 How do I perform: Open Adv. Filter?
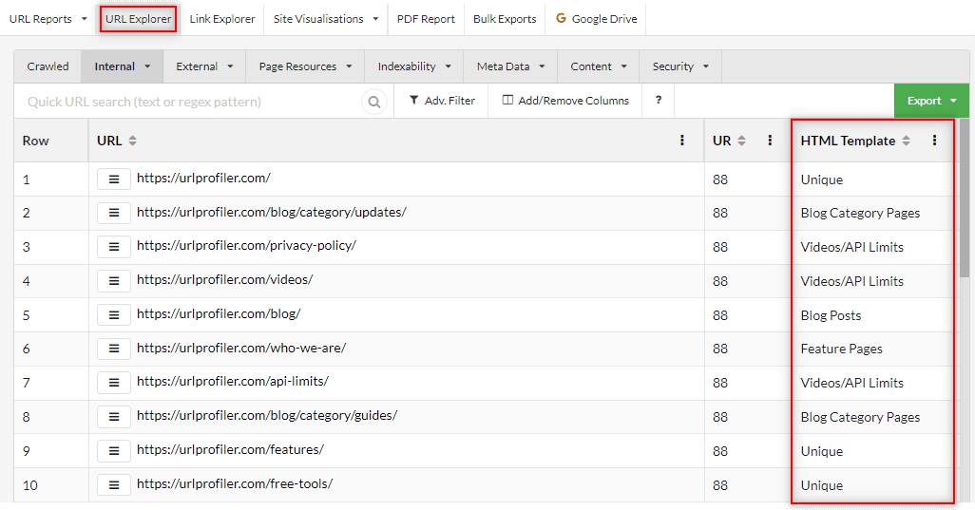pos(442,100)
